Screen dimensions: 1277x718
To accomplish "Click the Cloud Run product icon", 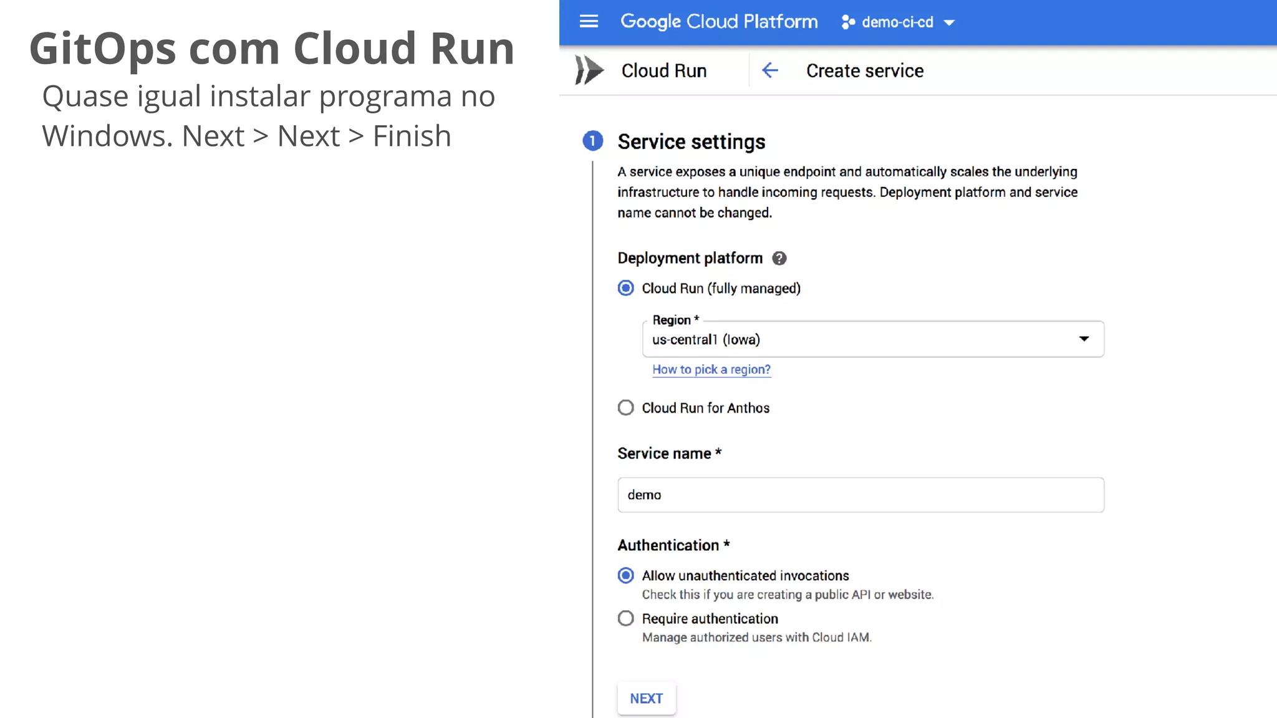I will pos(589,70).
